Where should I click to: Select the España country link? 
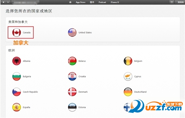(27, 107)
